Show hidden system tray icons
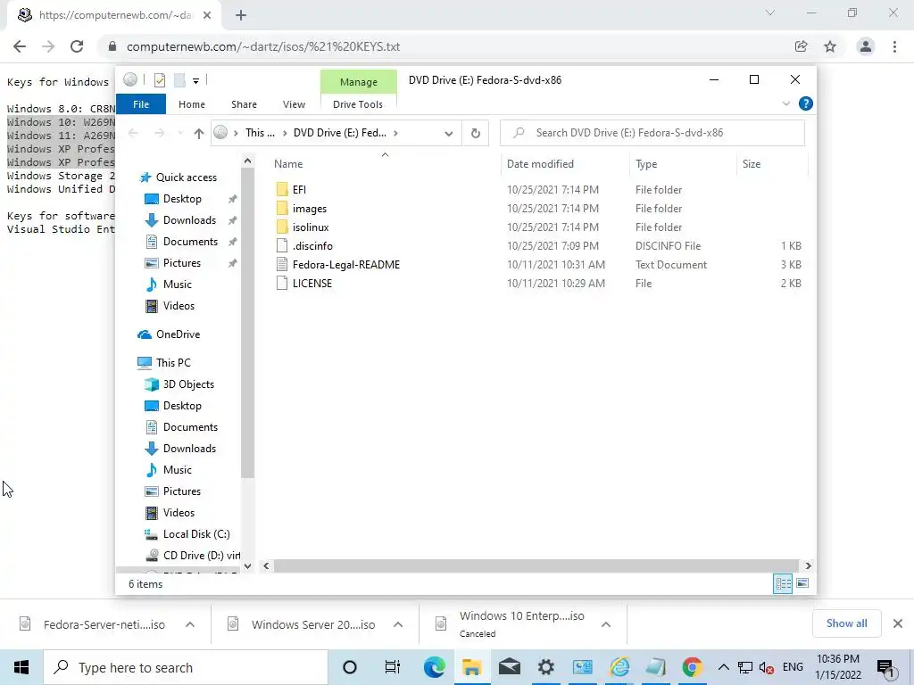 coord(723,667)
